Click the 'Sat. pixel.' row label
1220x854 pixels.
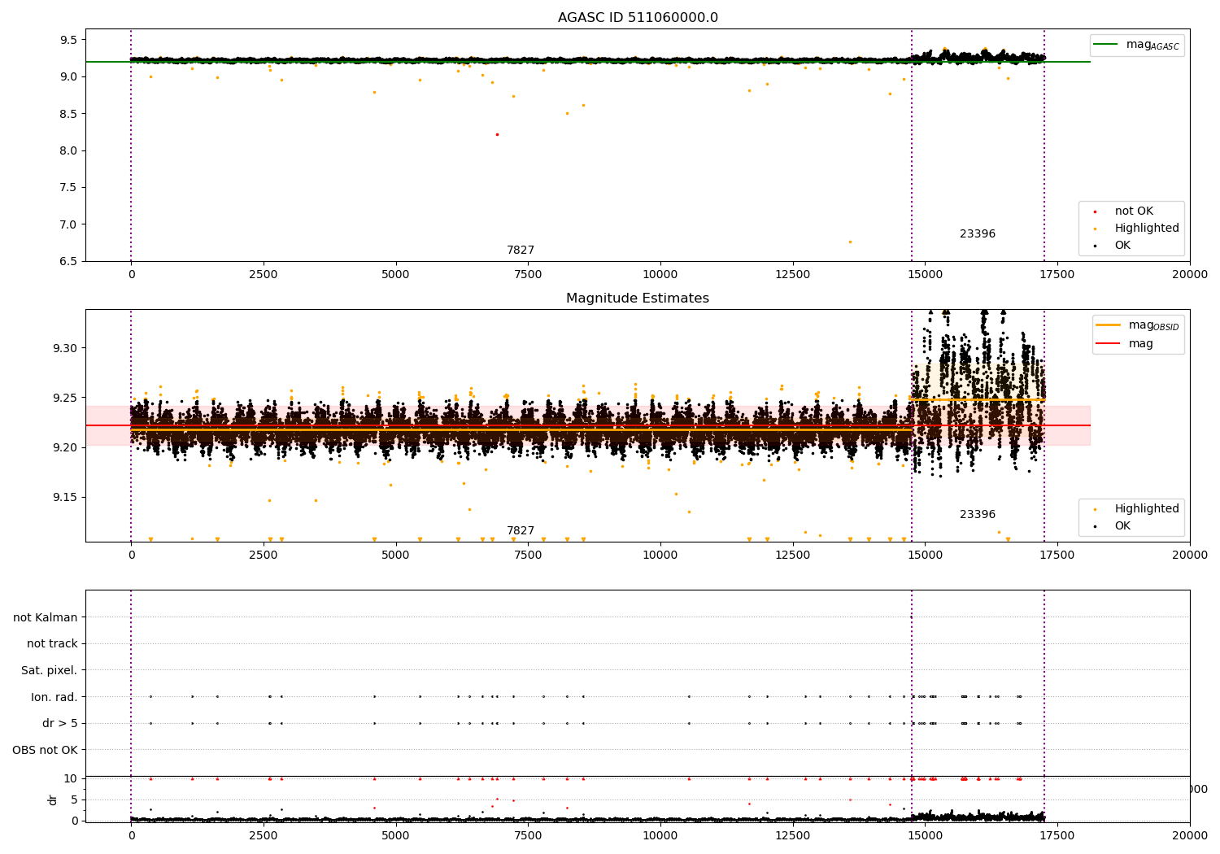pos(50,670)
